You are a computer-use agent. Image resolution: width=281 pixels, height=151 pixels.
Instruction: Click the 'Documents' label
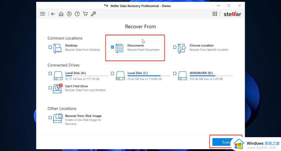(x=136, y=45)
